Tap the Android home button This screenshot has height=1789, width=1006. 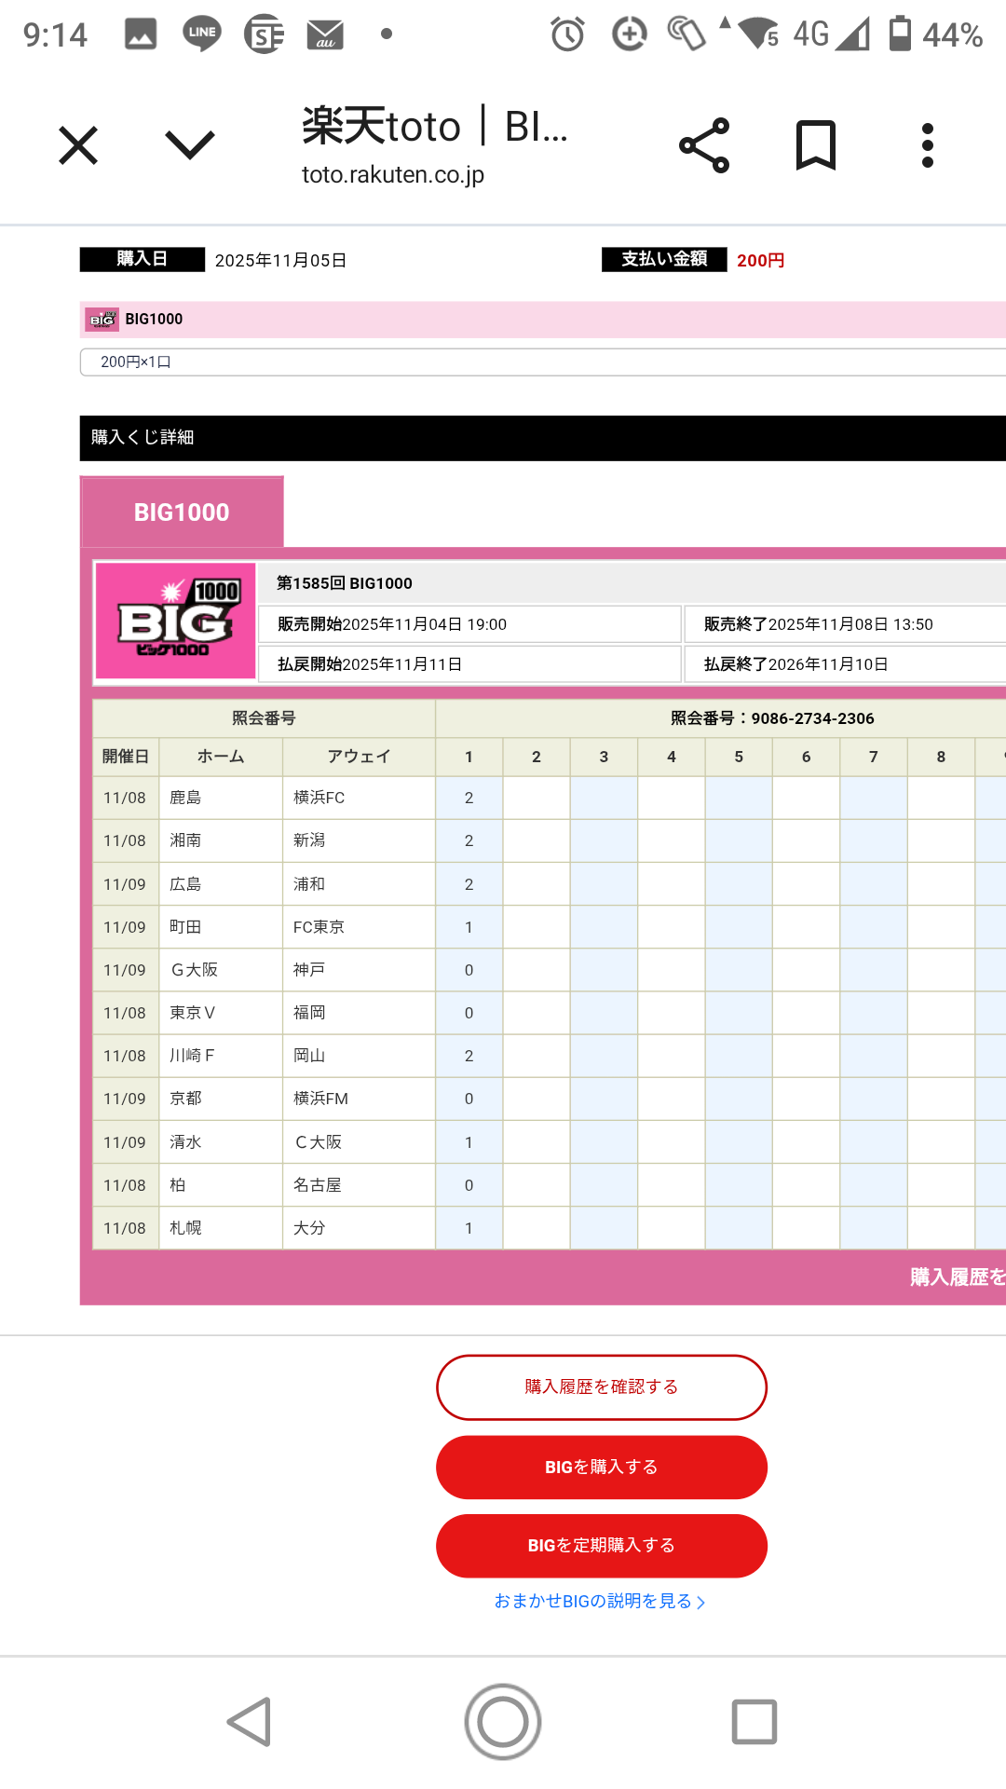(x=503, y=1721)
